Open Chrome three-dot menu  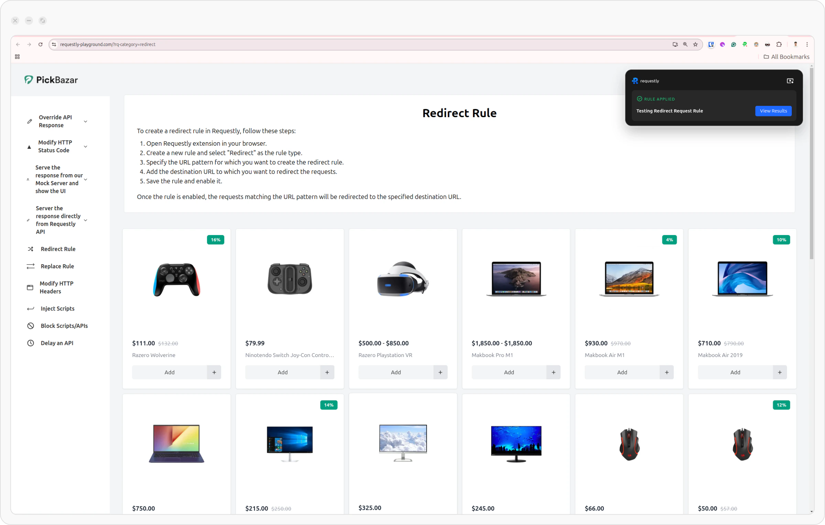pos(807,44)
